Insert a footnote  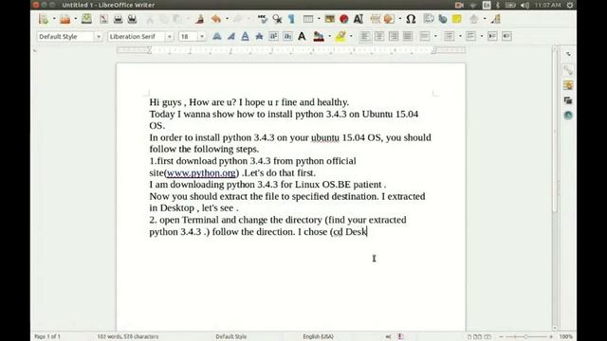click(428, 19)
